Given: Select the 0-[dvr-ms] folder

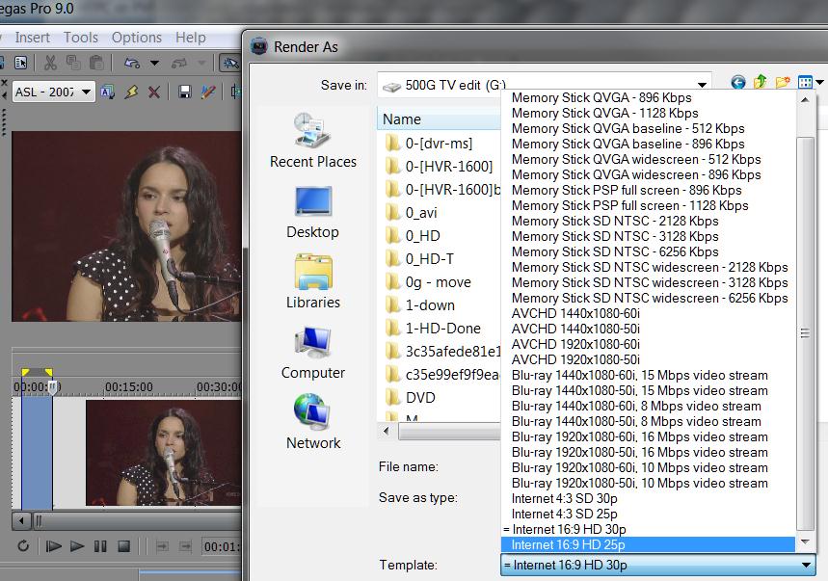Looking at the screenshot, I should 429,143.
